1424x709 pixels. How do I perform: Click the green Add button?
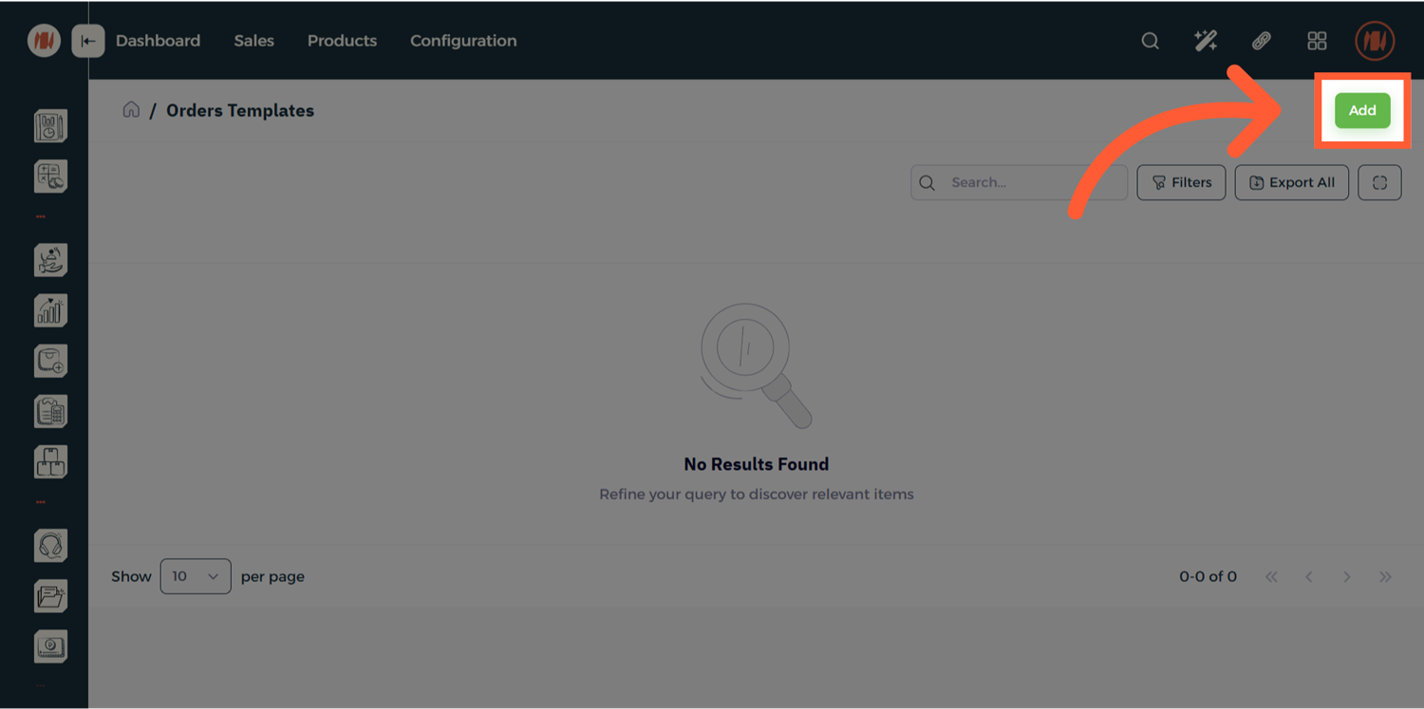tap(1361, 110)
